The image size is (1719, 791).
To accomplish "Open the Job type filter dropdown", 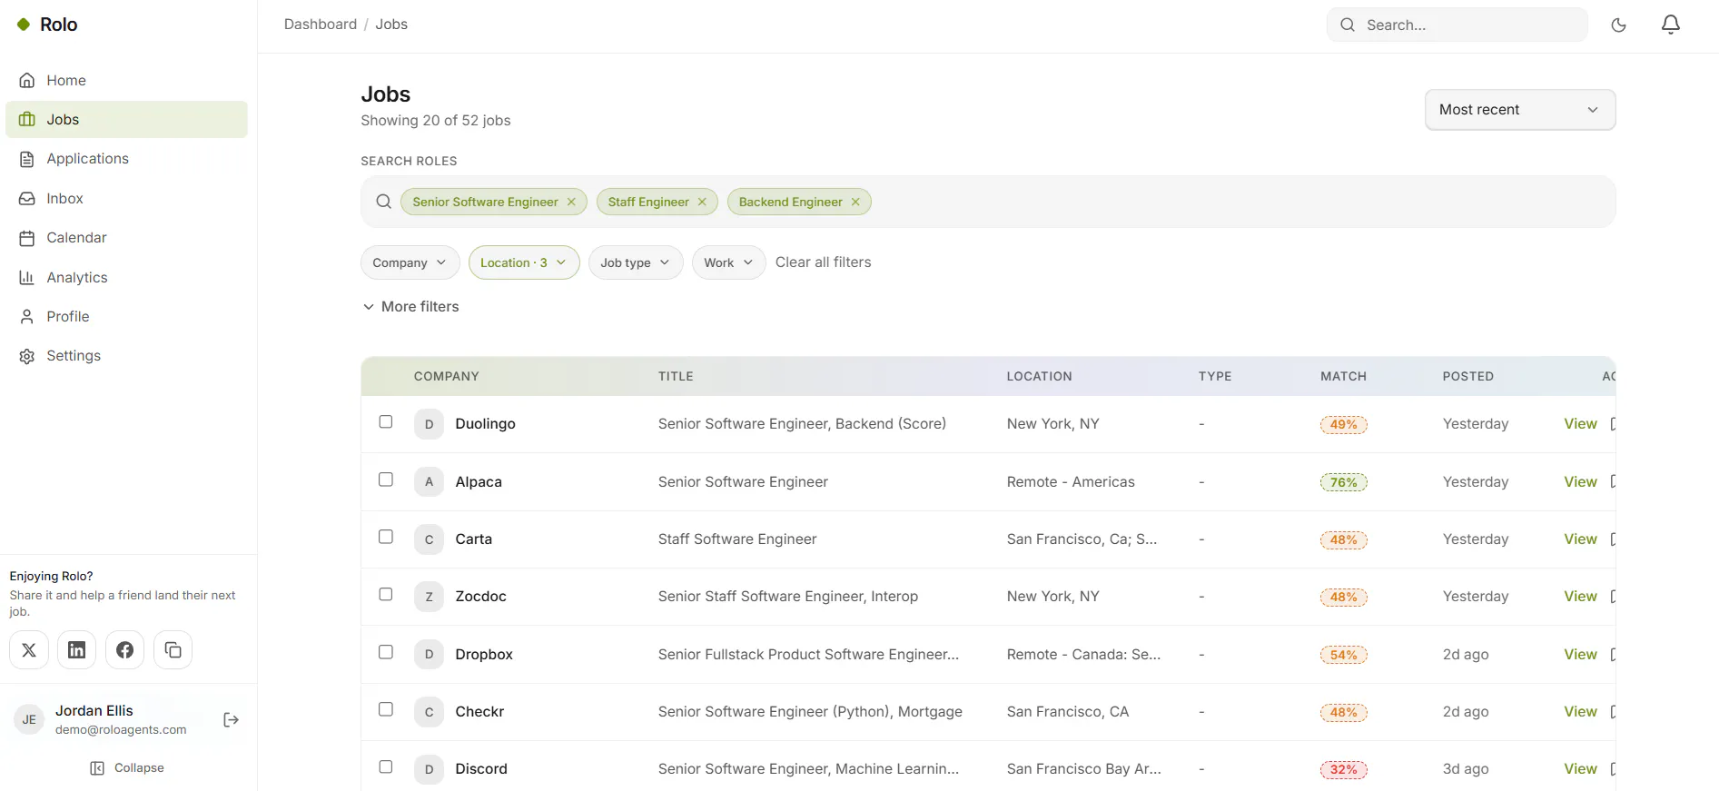I will (636, 262).
